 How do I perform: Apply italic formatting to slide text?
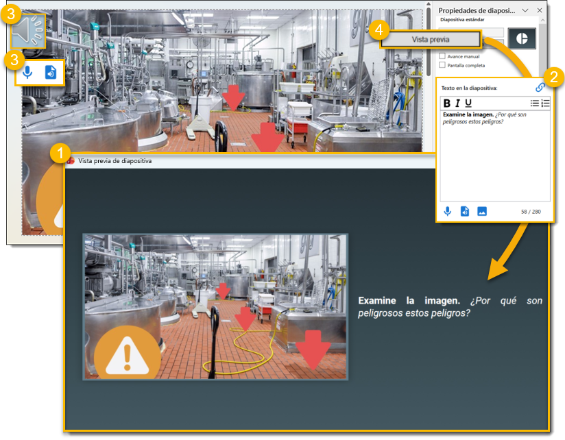(457, 103)
